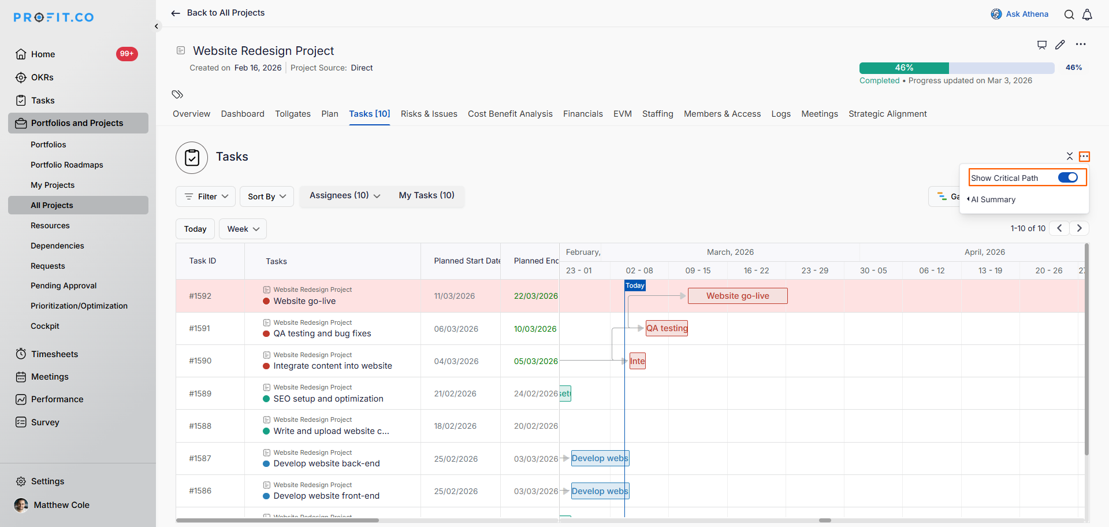Close the tasks options popup with X
This screenshot has width=1109, height=527.
(x=1070, y=157)
